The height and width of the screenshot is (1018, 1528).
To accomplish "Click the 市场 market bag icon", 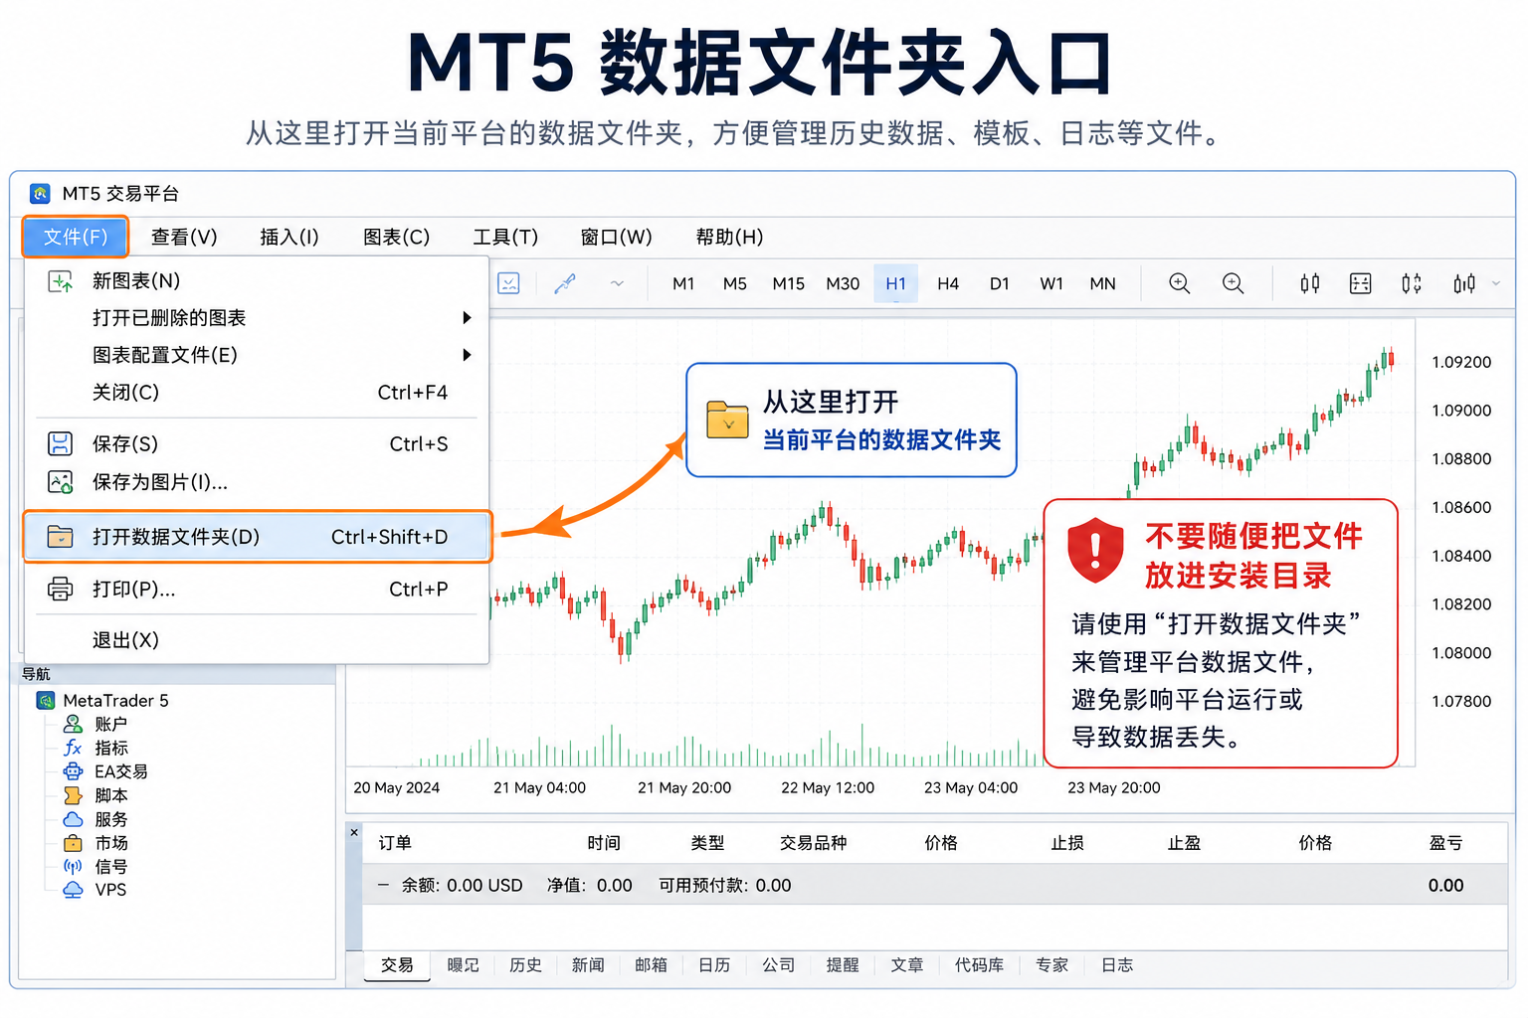I will (73, 843).
